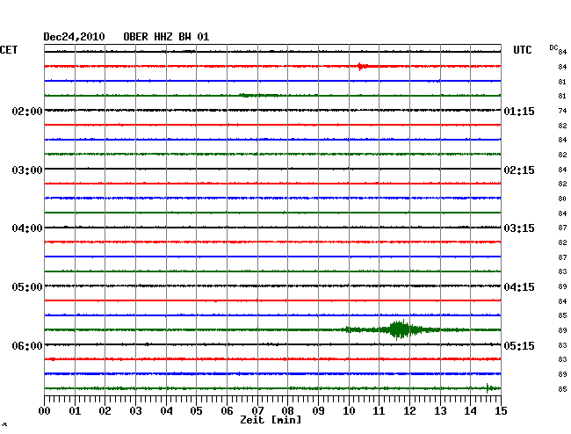Select the 05:00 CET time label

point(27,287)
